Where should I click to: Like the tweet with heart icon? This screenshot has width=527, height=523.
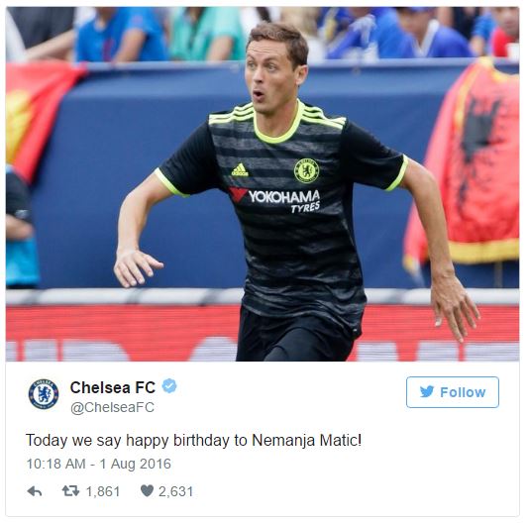(x=147, y=491)
